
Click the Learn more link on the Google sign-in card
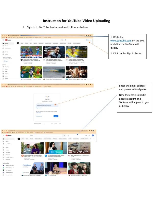click(38, 113)
